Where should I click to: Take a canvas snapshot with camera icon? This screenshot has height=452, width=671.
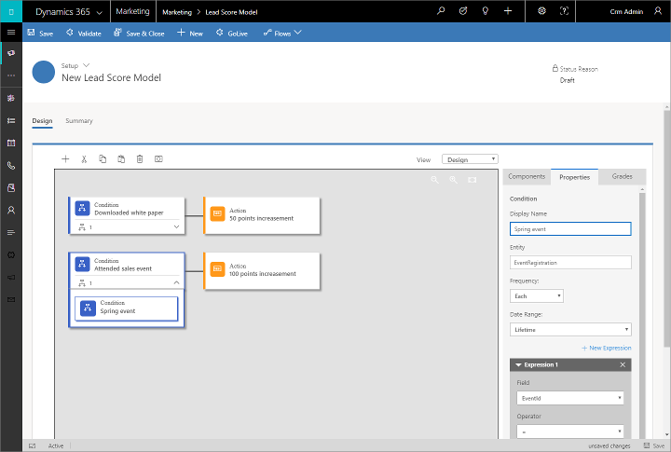[x=158, y=159]
